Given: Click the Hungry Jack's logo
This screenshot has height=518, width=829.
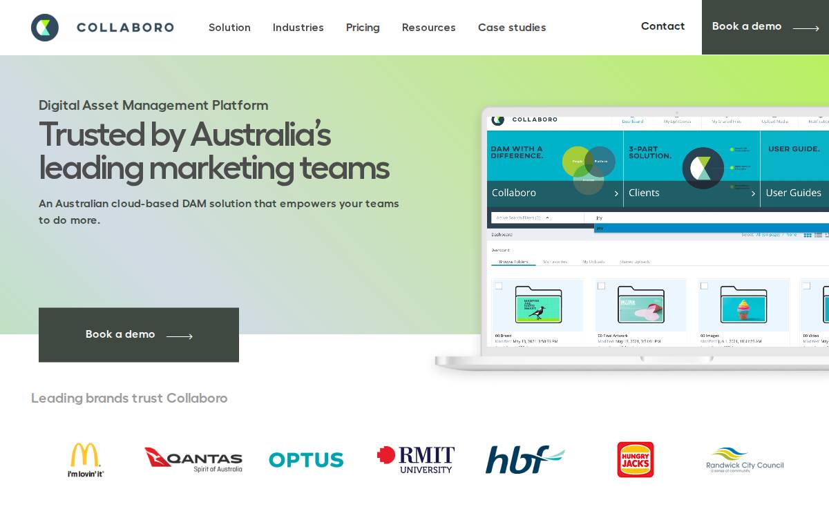Looking at the screenshot, I should click(x=636, y=460).
